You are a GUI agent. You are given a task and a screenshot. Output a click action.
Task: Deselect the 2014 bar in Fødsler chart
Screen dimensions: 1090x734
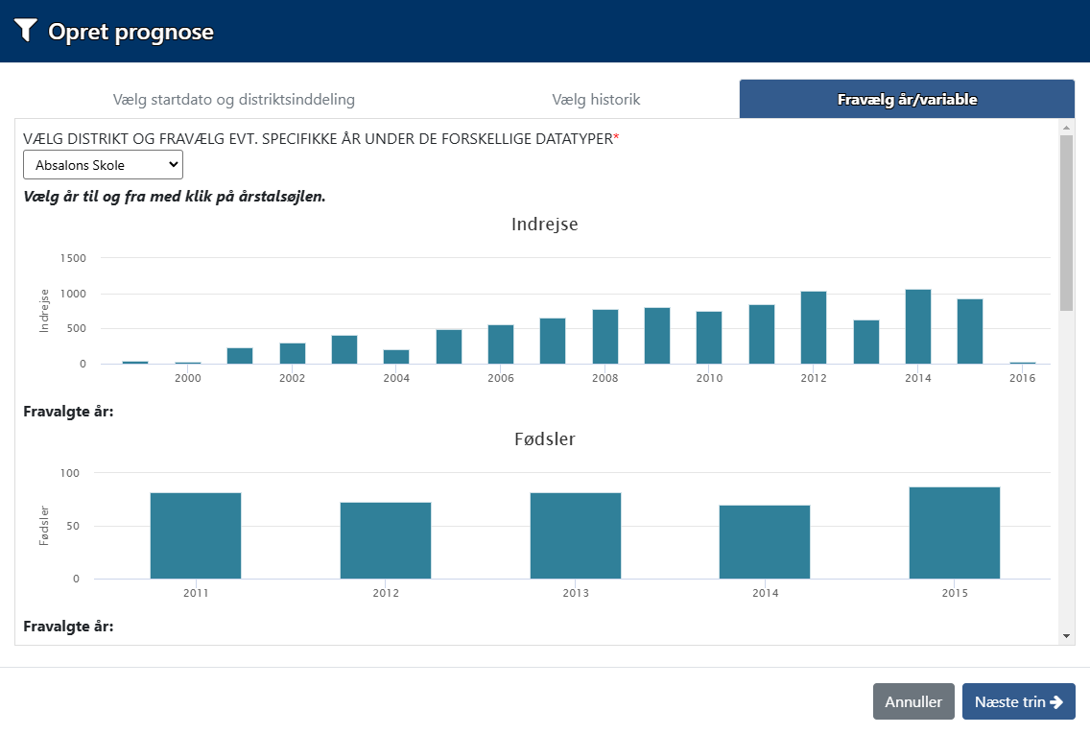(765, 542)
